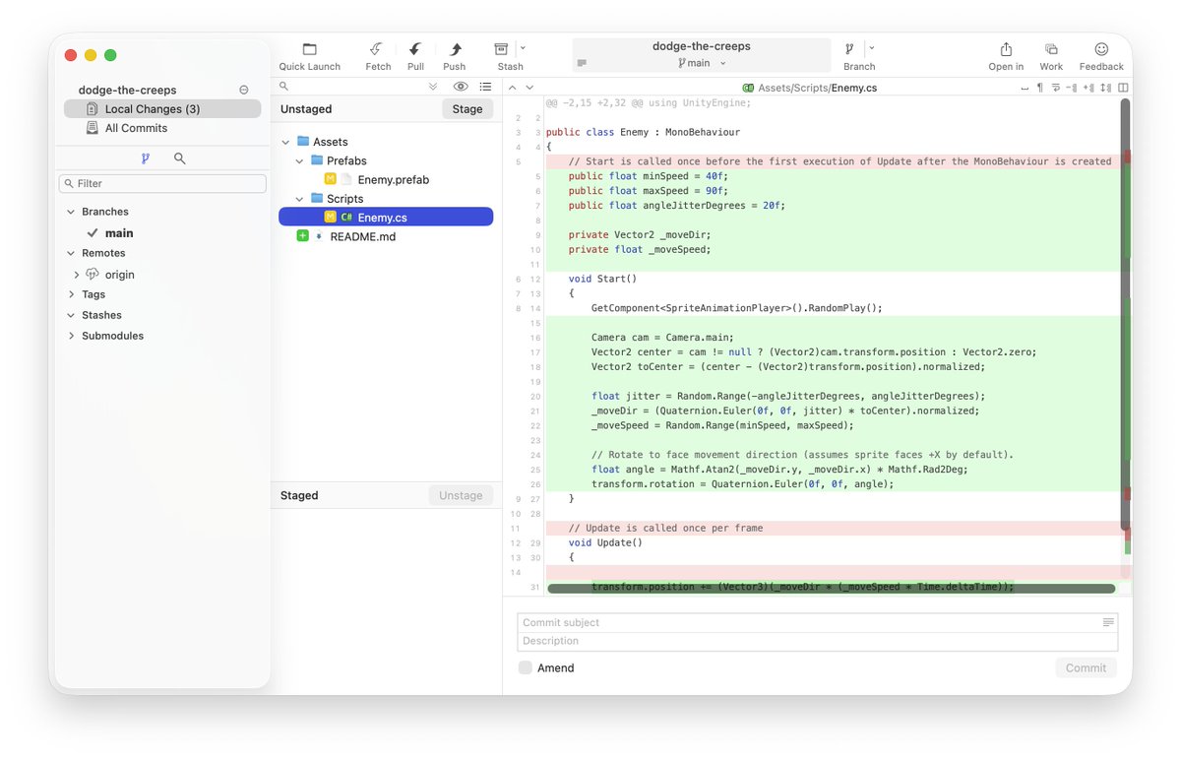The width and height of the screenshot is (1181, 759).
Task: Click the diff horizontal scrollbar
Action: coord(832,589)
